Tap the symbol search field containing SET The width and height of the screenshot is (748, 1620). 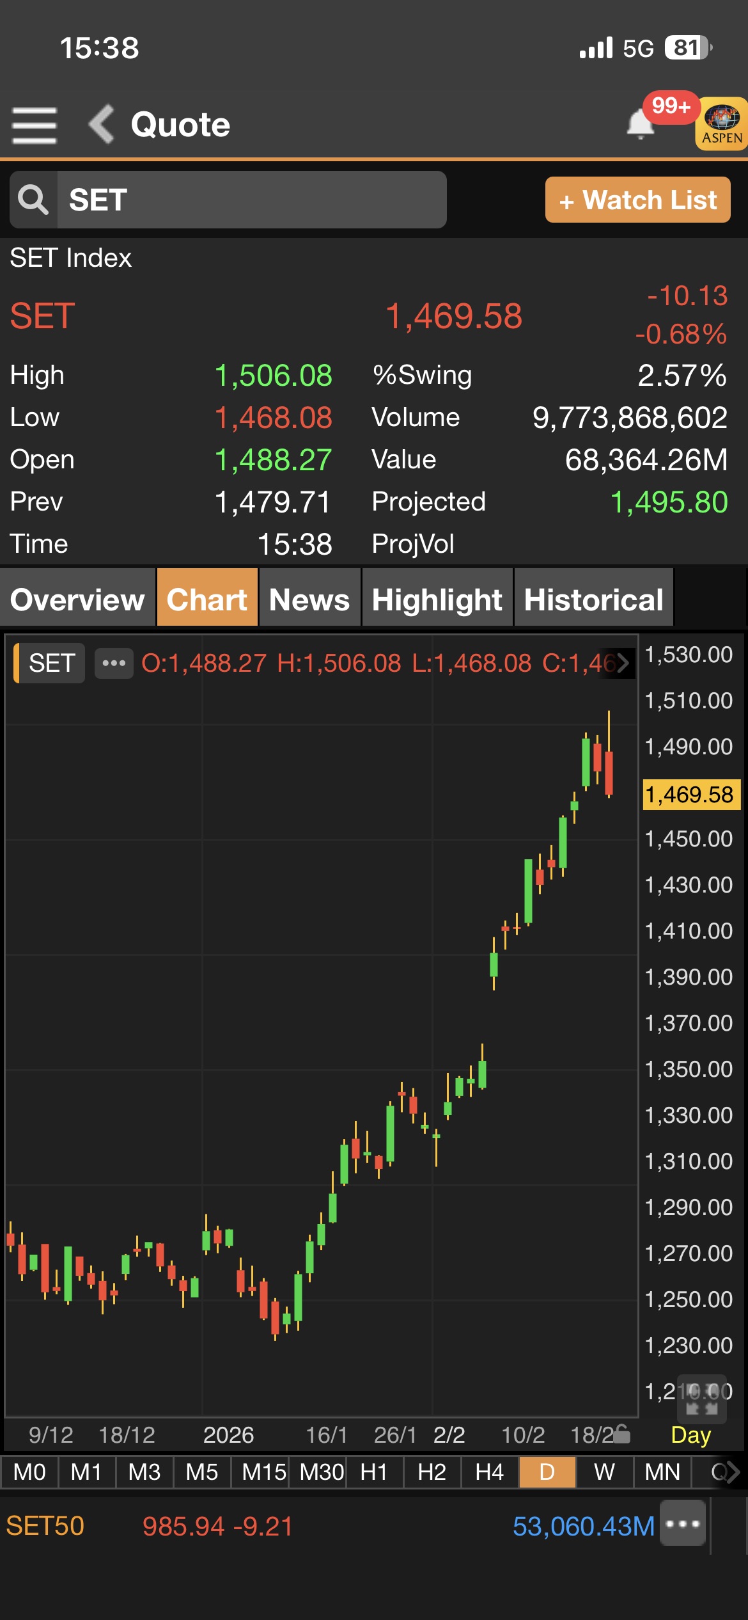tap(251, 200)
